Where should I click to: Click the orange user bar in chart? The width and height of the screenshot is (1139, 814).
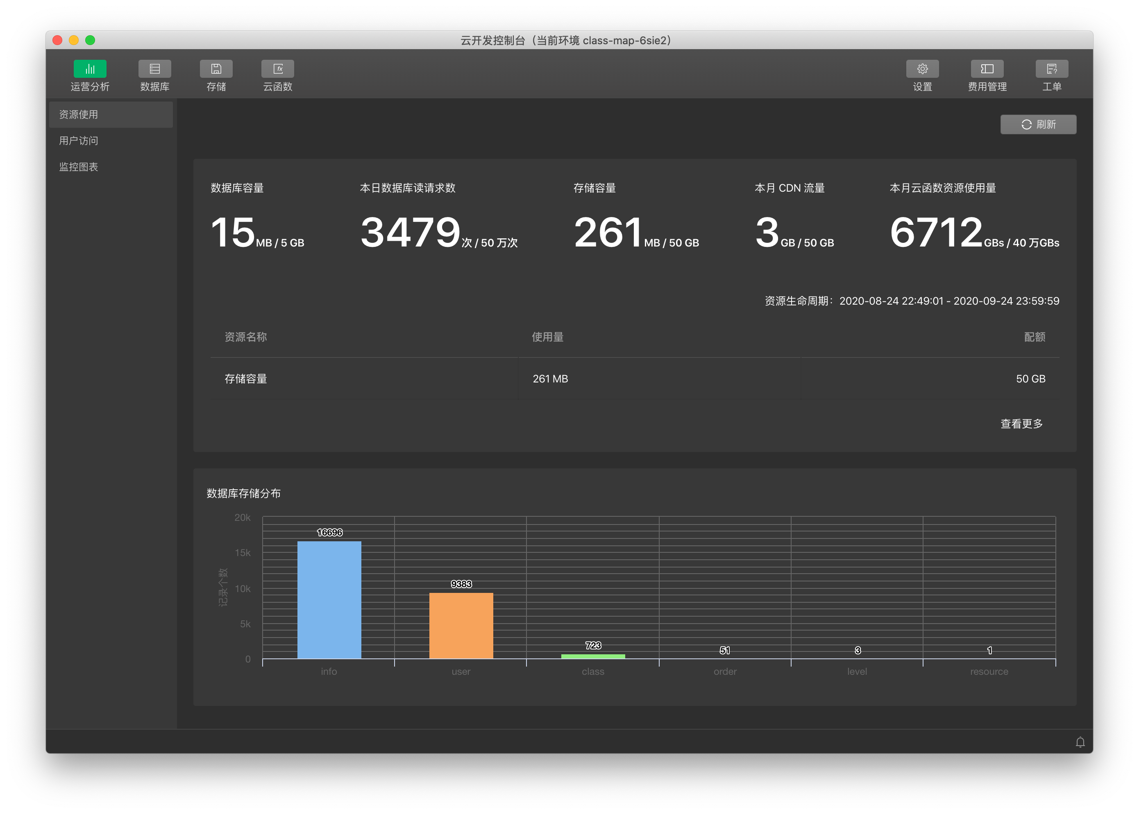[461, 626]
